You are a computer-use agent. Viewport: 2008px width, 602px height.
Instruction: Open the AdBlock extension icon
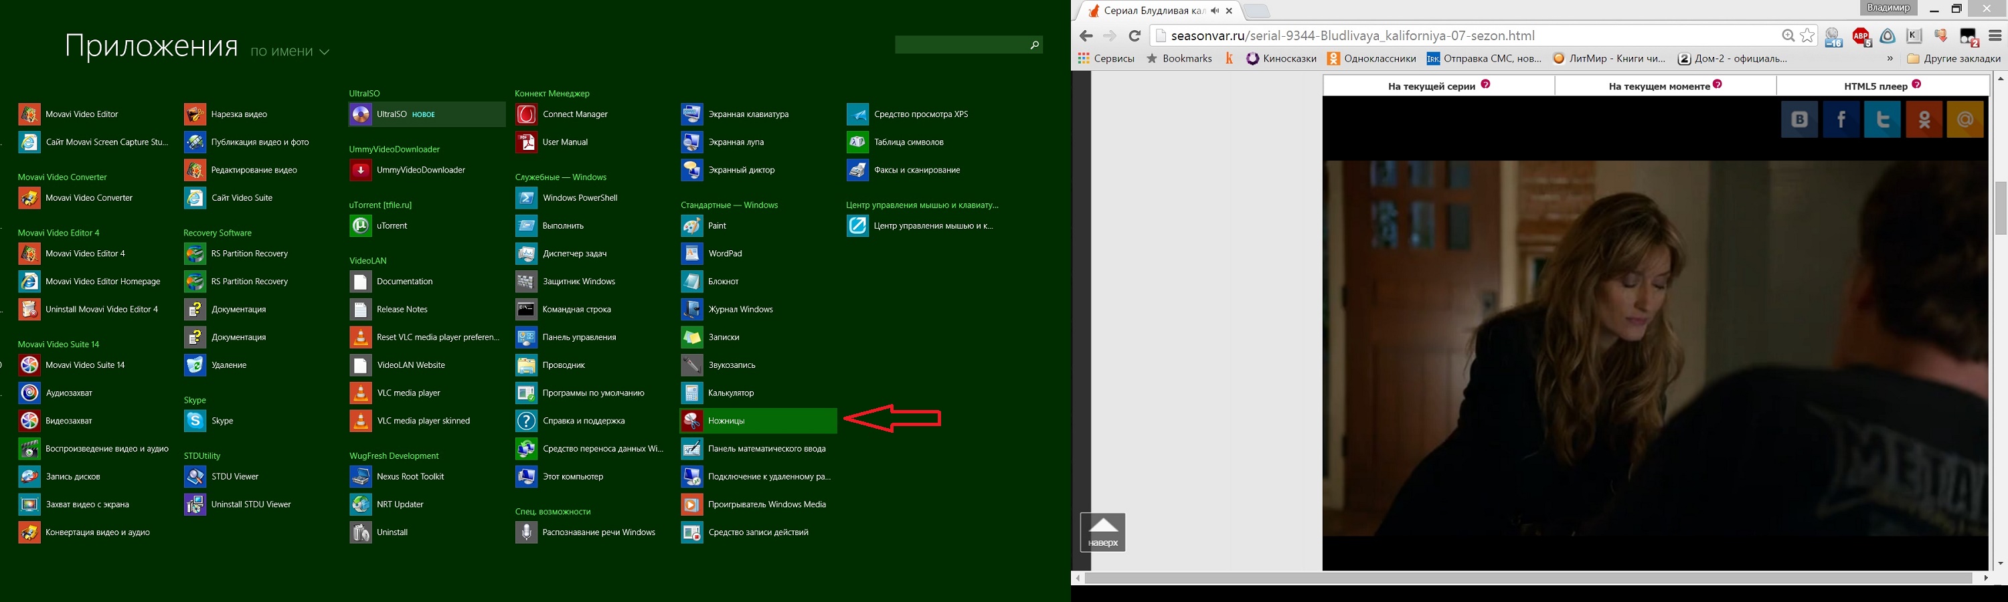click(x=1861, y=37)
